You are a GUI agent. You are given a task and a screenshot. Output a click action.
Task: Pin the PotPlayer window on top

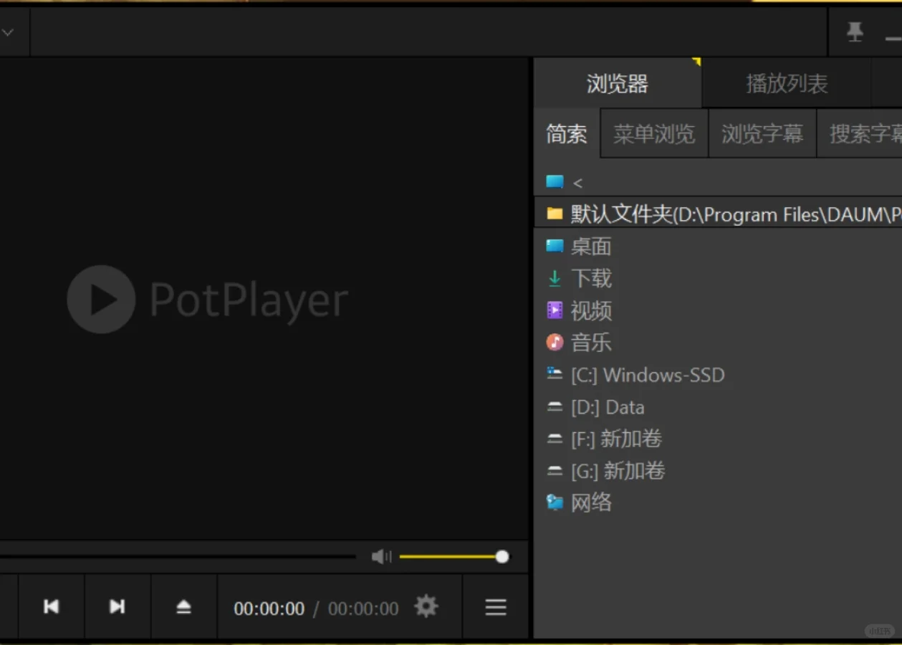(x=855, y=32)
